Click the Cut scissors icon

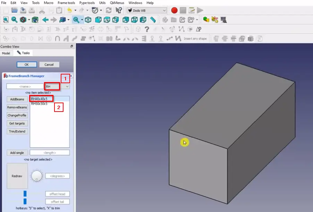[42, 10]
